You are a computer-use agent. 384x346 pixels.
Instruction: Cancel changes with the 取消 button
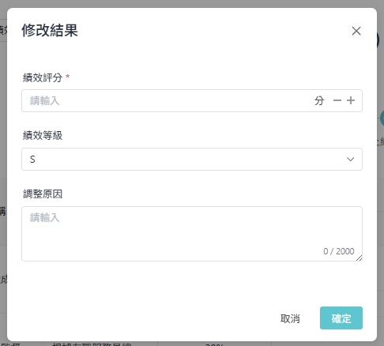tap(290, 318)
